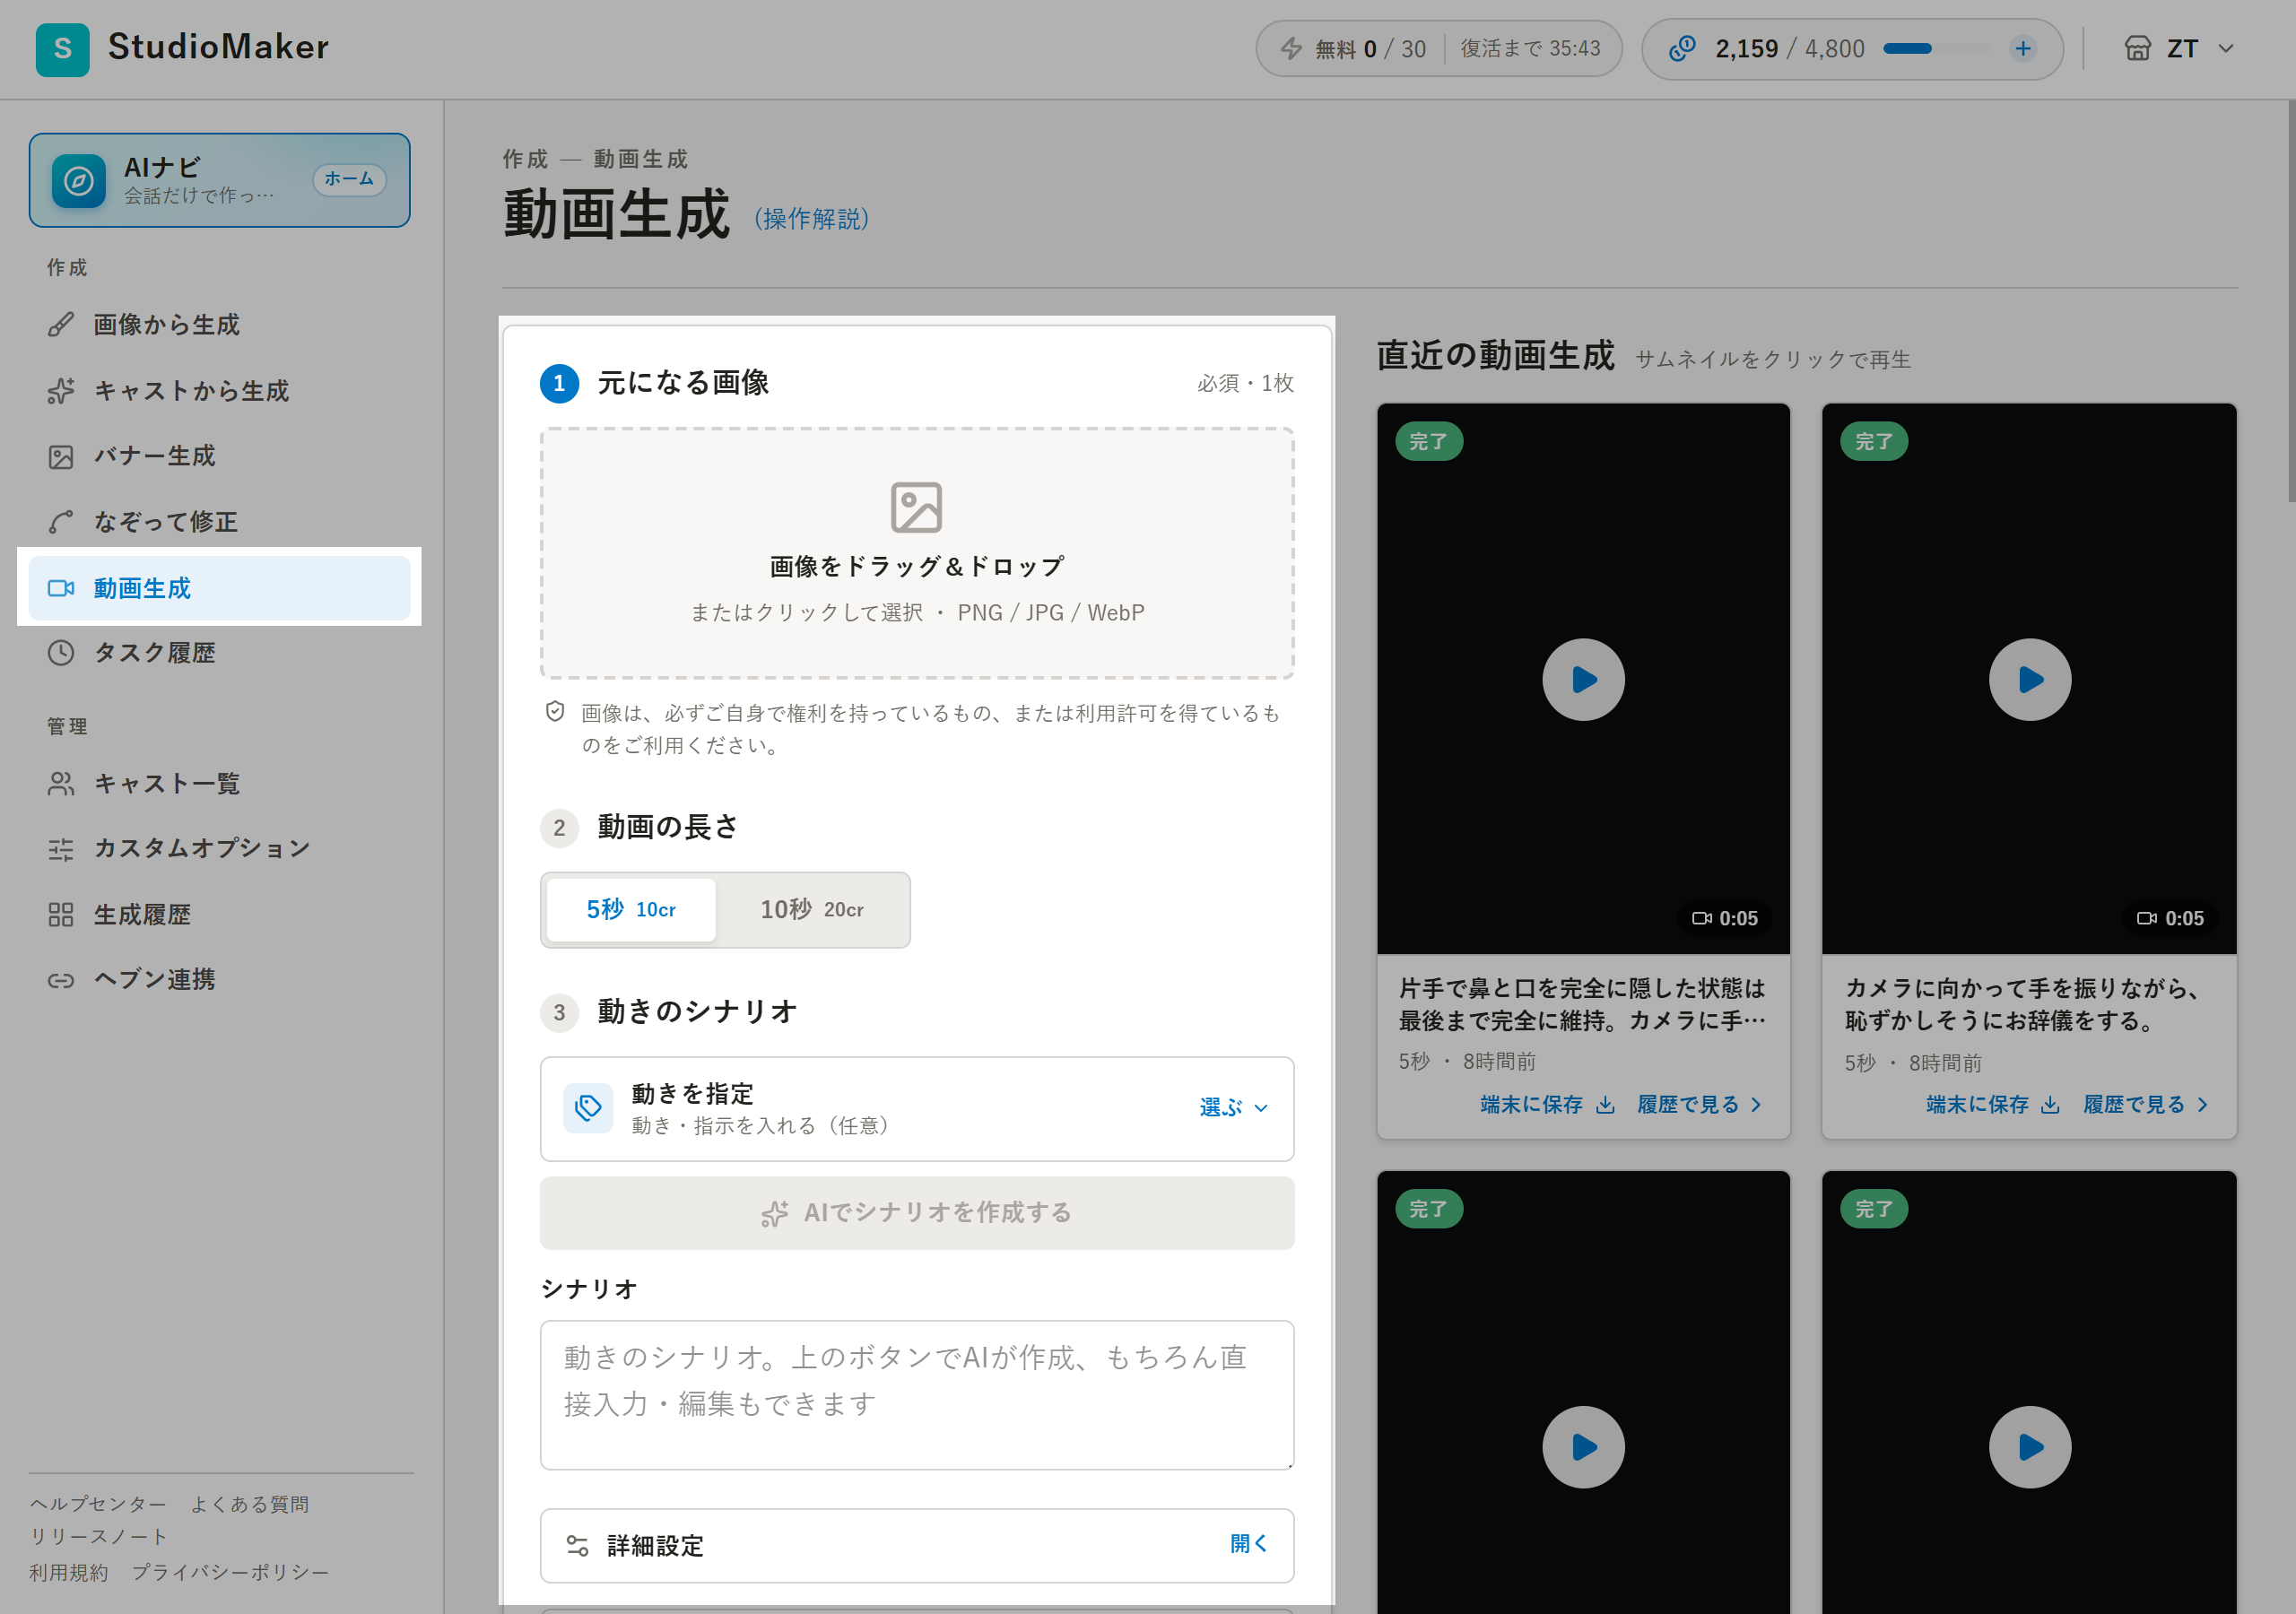
Task: Play the カメラに向かって手を振り video
Action: click(2029, 680)
